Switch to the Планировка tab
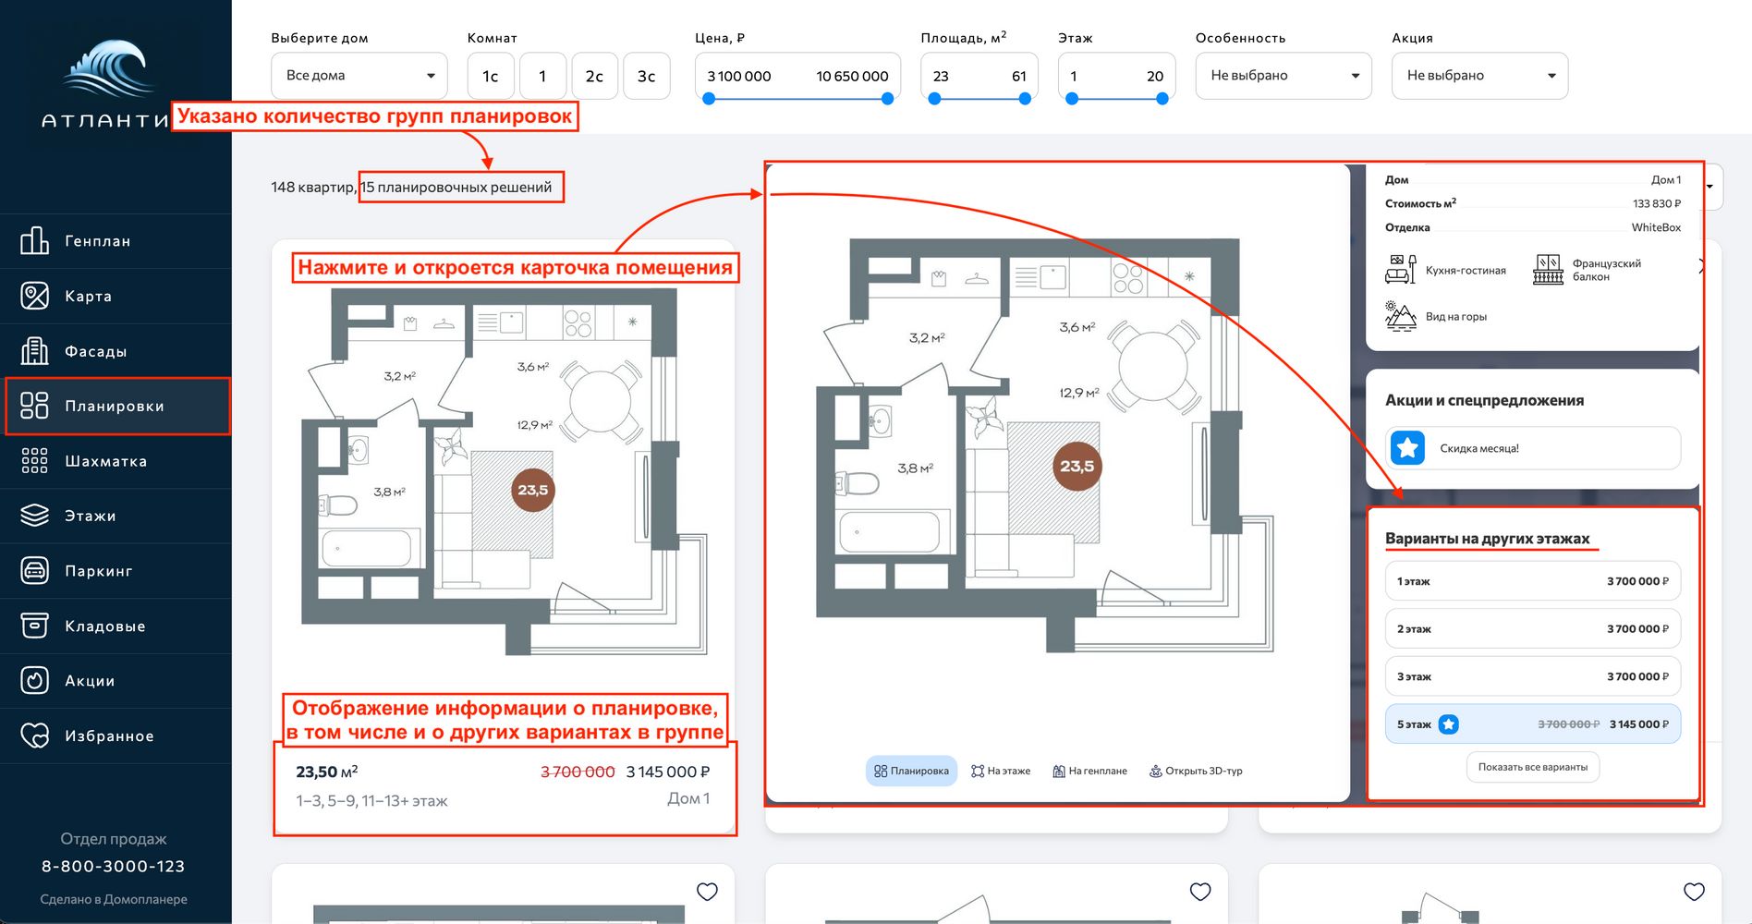The height and width of the screenshot is (924, 1752). 911,771
